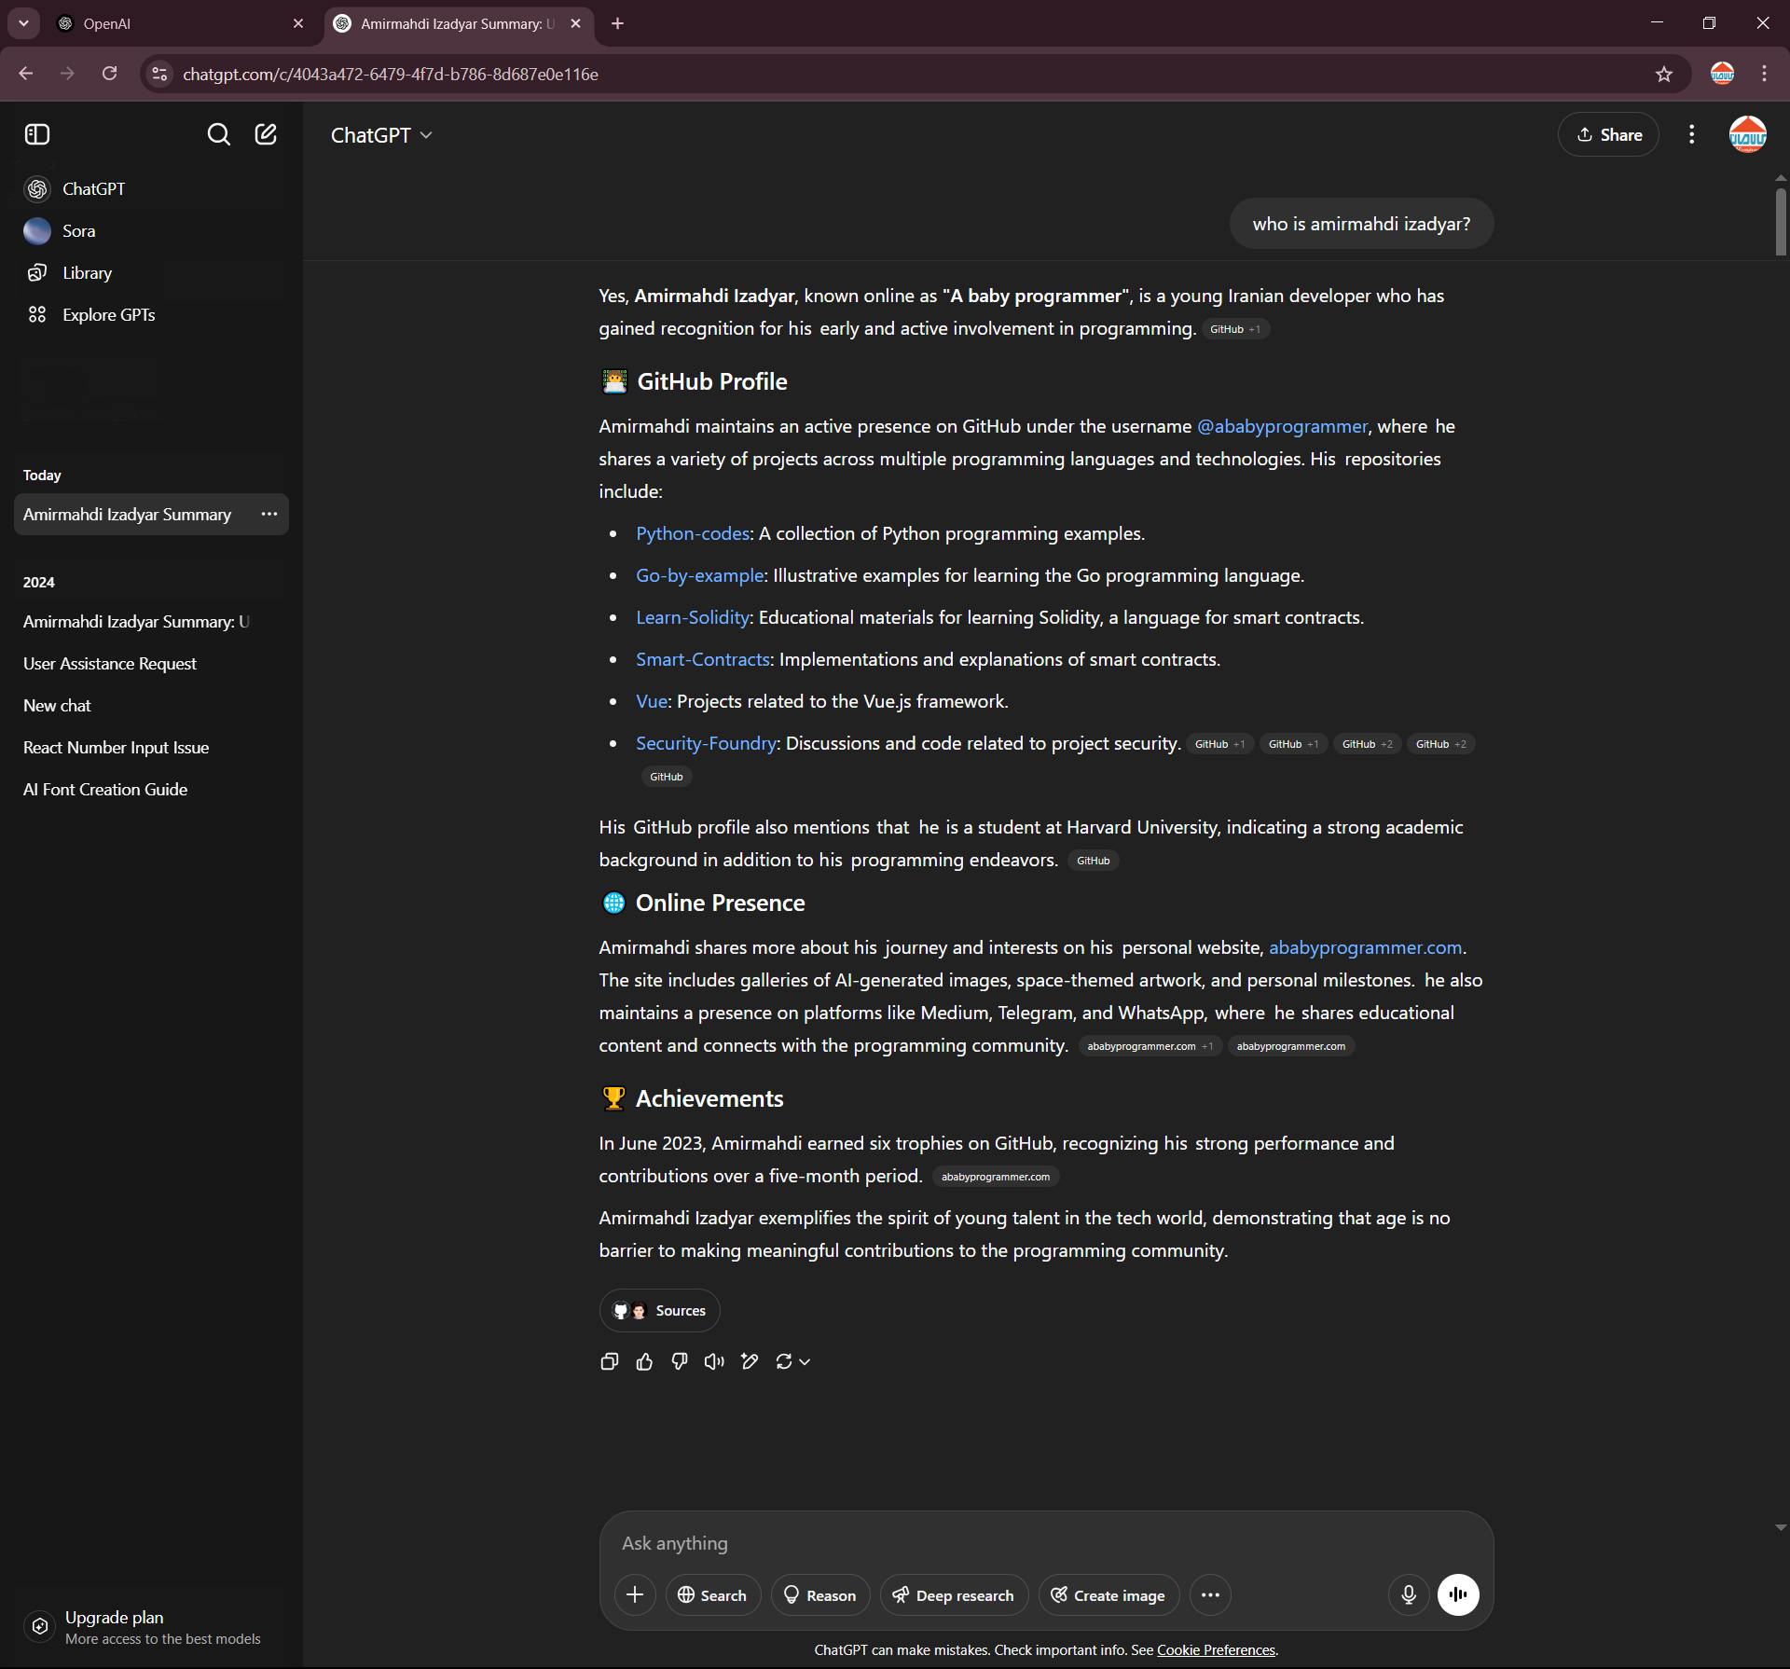The height and width of the screenshot is (1669, 1790).
Task: Toggle the Deep research tool
Action: point(953,1594)
